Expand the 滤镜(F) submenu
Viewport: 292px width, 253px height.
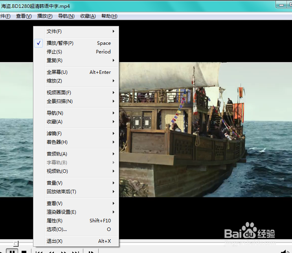(76, 134)
